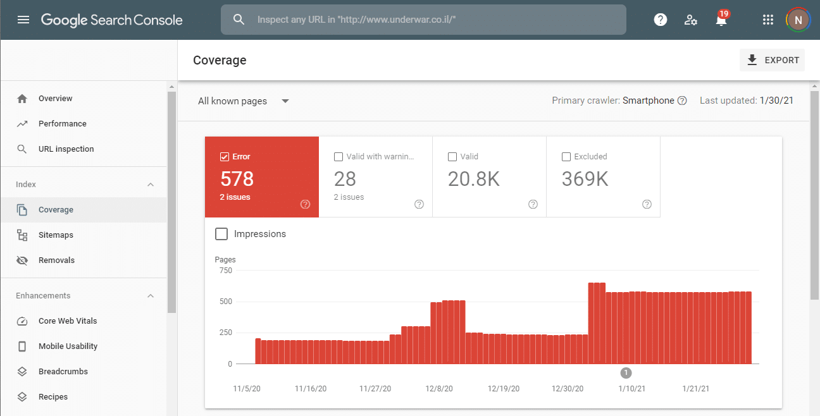The image size is (820, 416).
Task: Open the account avatar labeled N
Action: (x=798, y=20)
